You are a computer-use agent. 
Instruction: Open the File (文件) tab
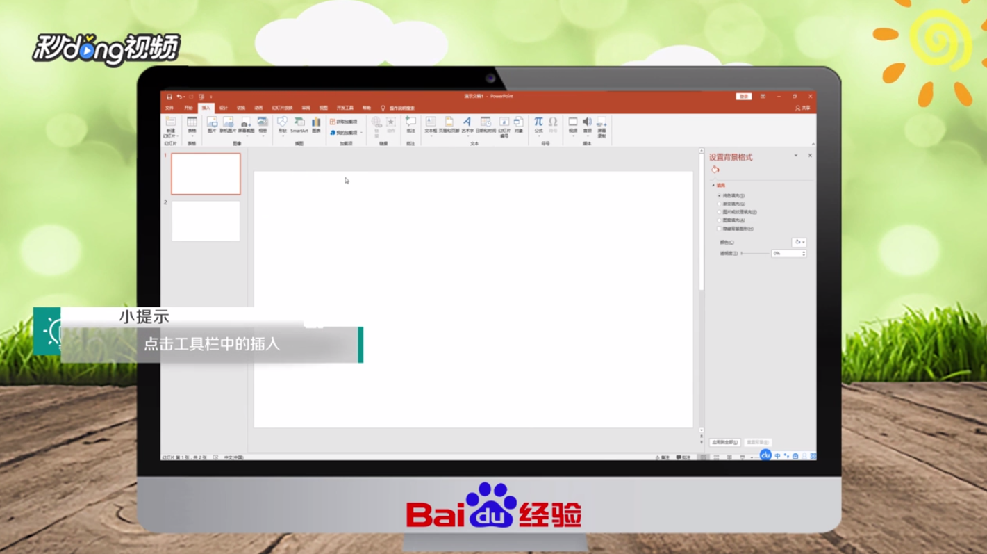tap(169, 108)
